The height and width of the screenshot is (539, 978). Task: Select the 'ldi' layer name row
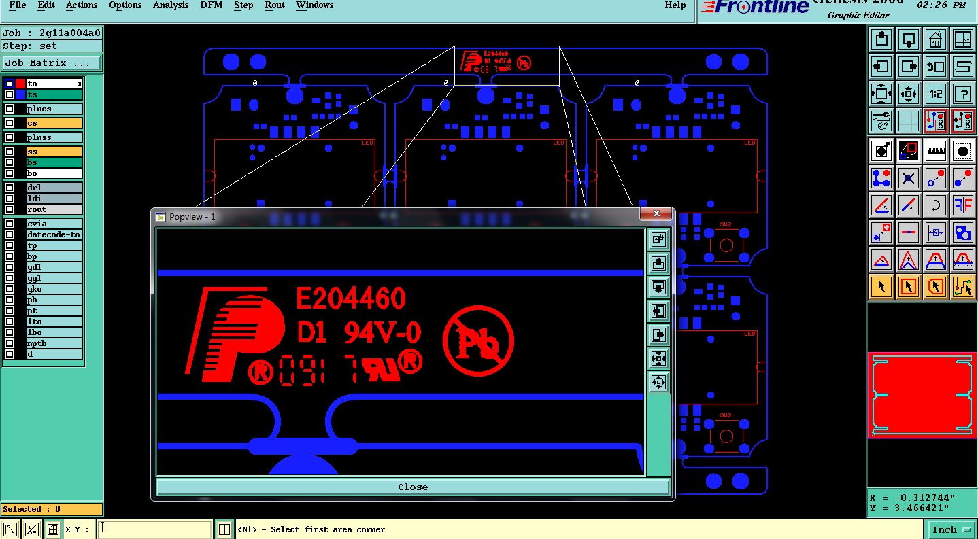[x=54, y=198]
